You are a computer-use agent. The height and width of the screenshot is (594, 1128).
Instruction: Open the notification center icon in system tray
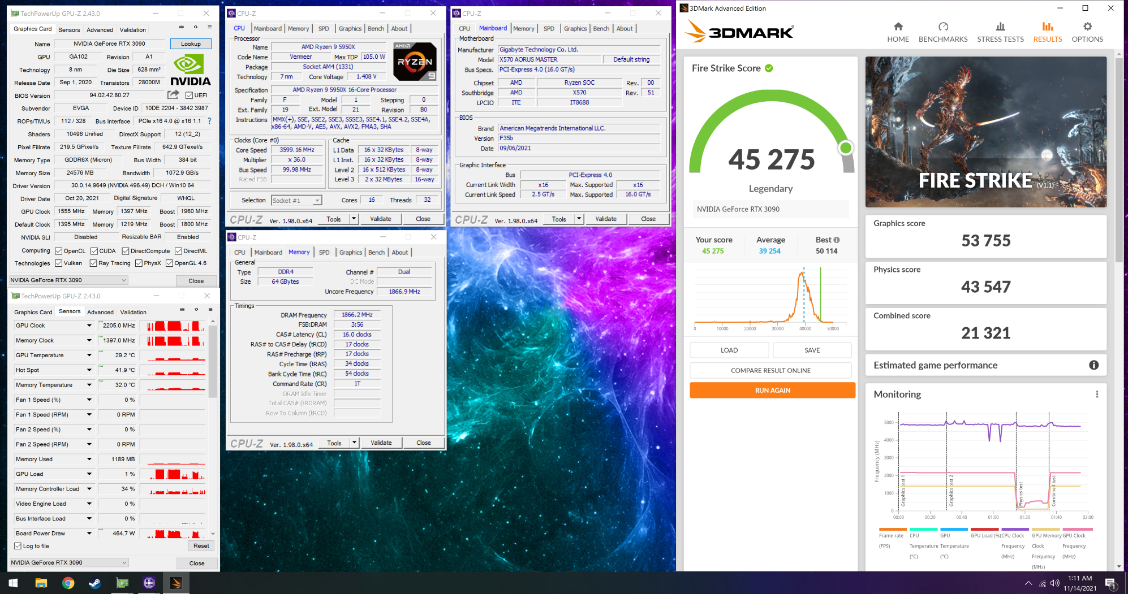coord(1110,583)
